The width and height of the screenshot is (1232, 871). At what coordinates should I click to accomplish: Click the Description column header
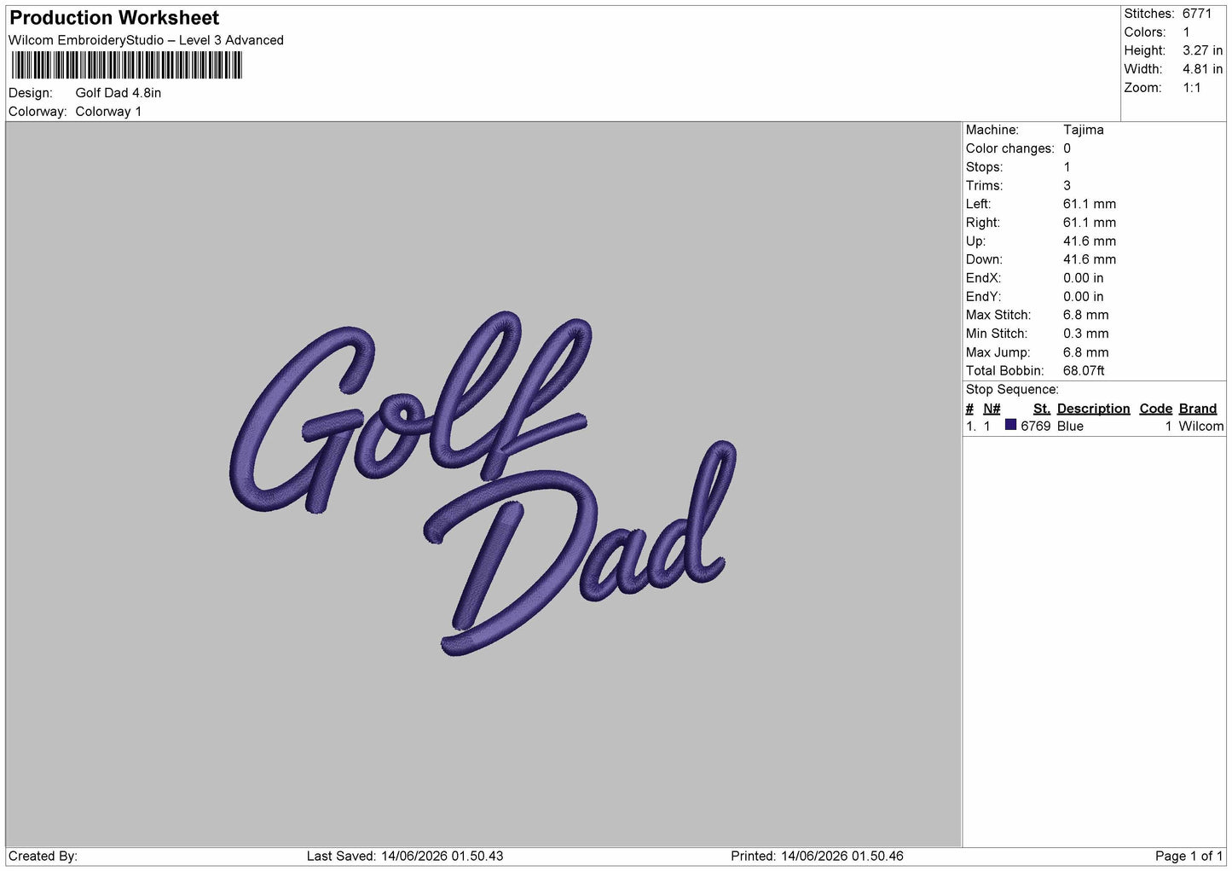pyautogui.click(x=1093, y=409)
